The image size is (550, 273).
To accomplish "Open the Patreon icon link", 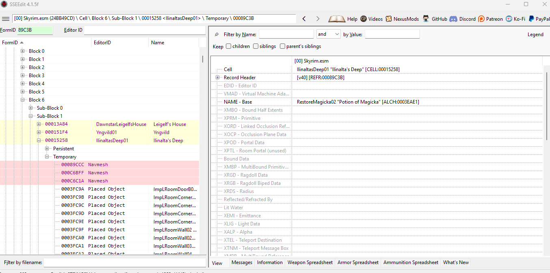I will 481,19.
